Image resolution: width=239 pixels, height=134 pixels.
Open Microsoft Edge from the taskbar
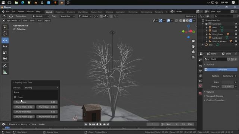(x=23, y=3)
